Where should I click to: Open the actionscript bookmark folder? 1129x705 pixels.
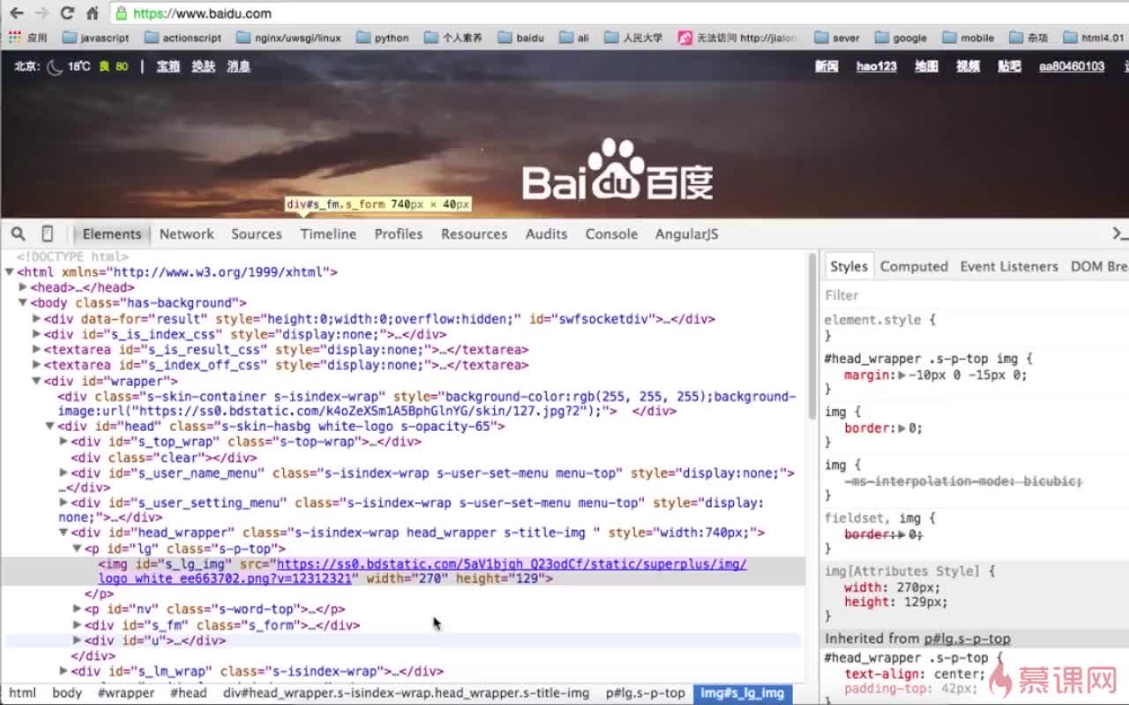(x=183, y=38)
